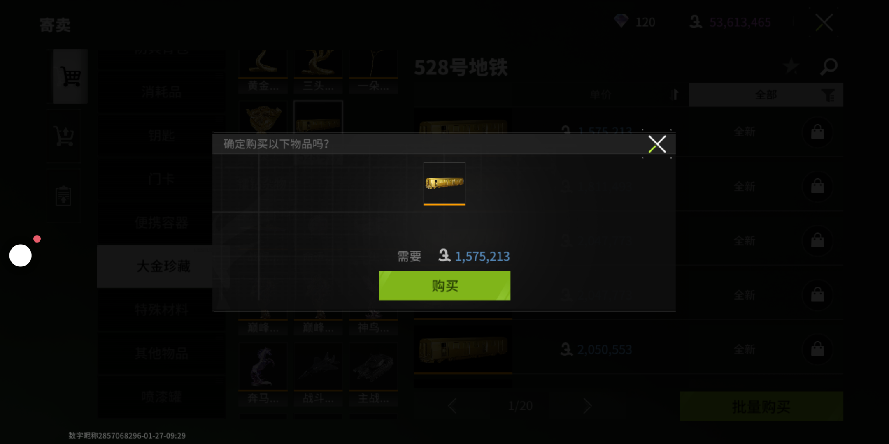Confirm with the green 购买 button
Screen dimensions: 889x444
pyautogui.click(x=444, y=285)
